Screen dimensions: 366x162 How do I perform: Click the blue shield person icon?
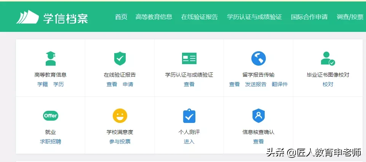258,115
